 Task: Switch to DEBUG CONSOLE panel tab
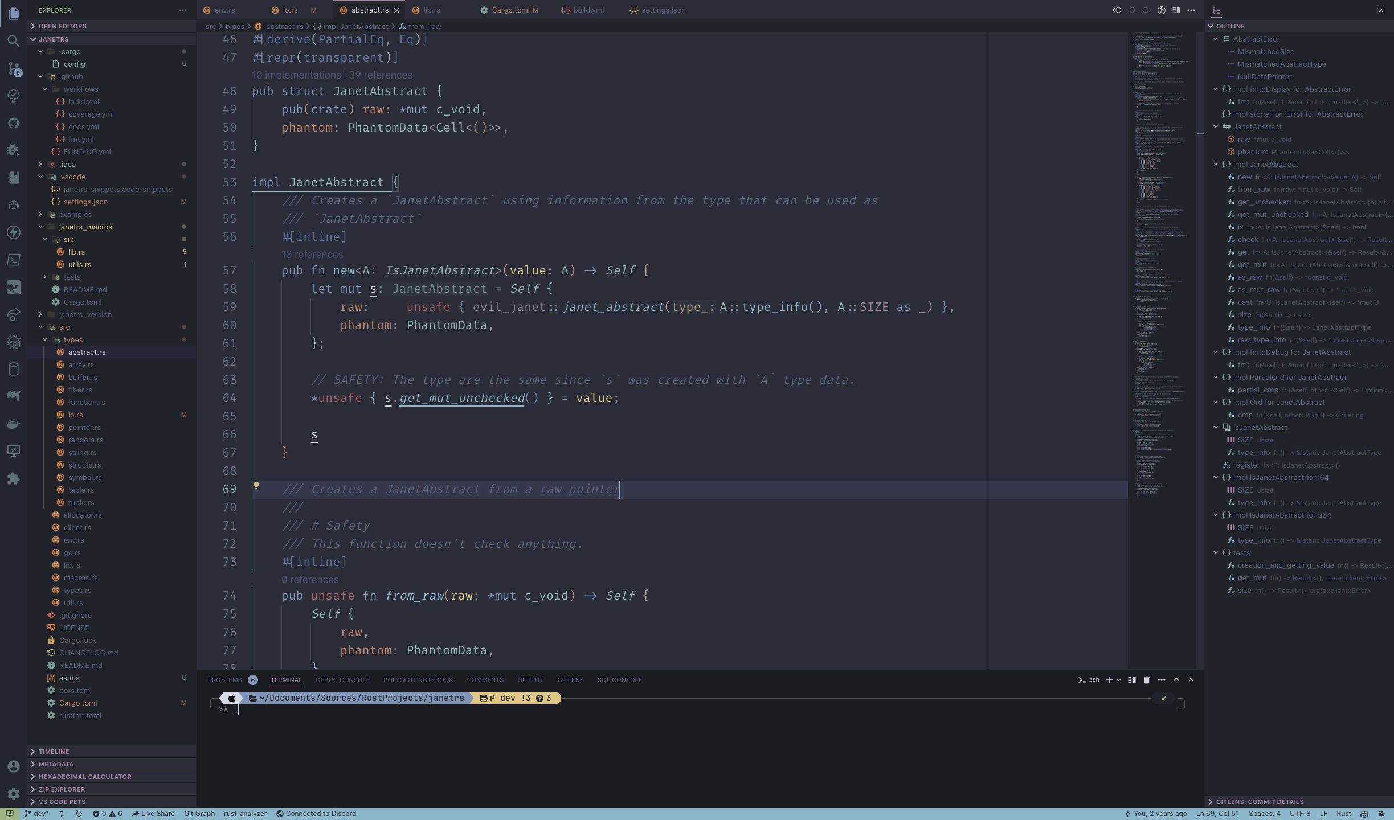[342, 680]
